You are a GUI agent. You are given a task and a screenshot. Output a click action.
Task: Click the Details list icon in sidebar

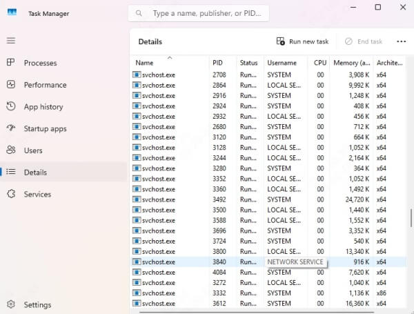point(11,172)
